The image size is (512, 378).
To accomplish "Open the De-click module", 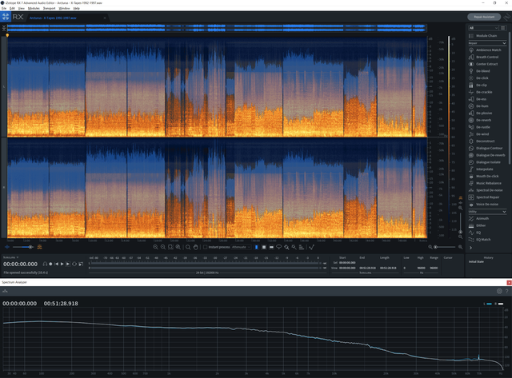I will pos(478,78).
